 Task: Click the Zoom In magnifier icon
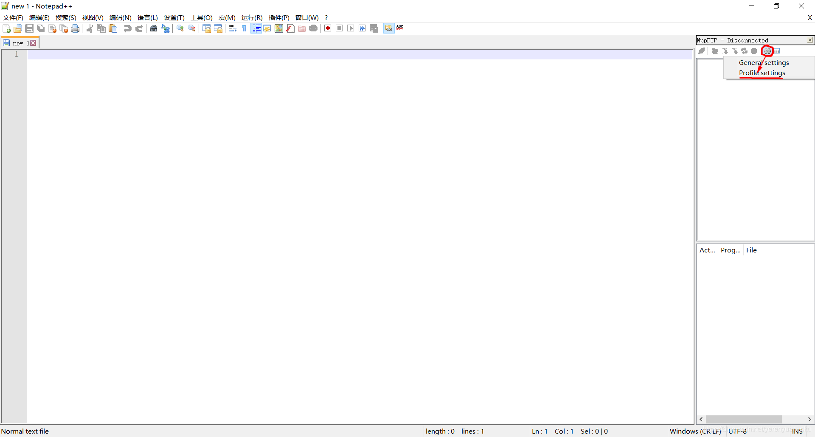[x=180, y=28]
